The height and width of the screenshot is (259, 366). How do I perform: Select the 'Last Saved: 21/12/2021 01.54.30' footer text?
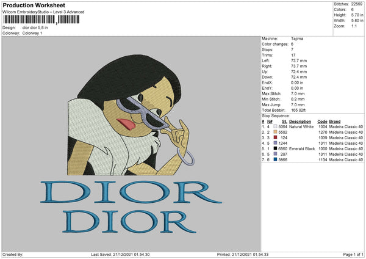(120, 255)
